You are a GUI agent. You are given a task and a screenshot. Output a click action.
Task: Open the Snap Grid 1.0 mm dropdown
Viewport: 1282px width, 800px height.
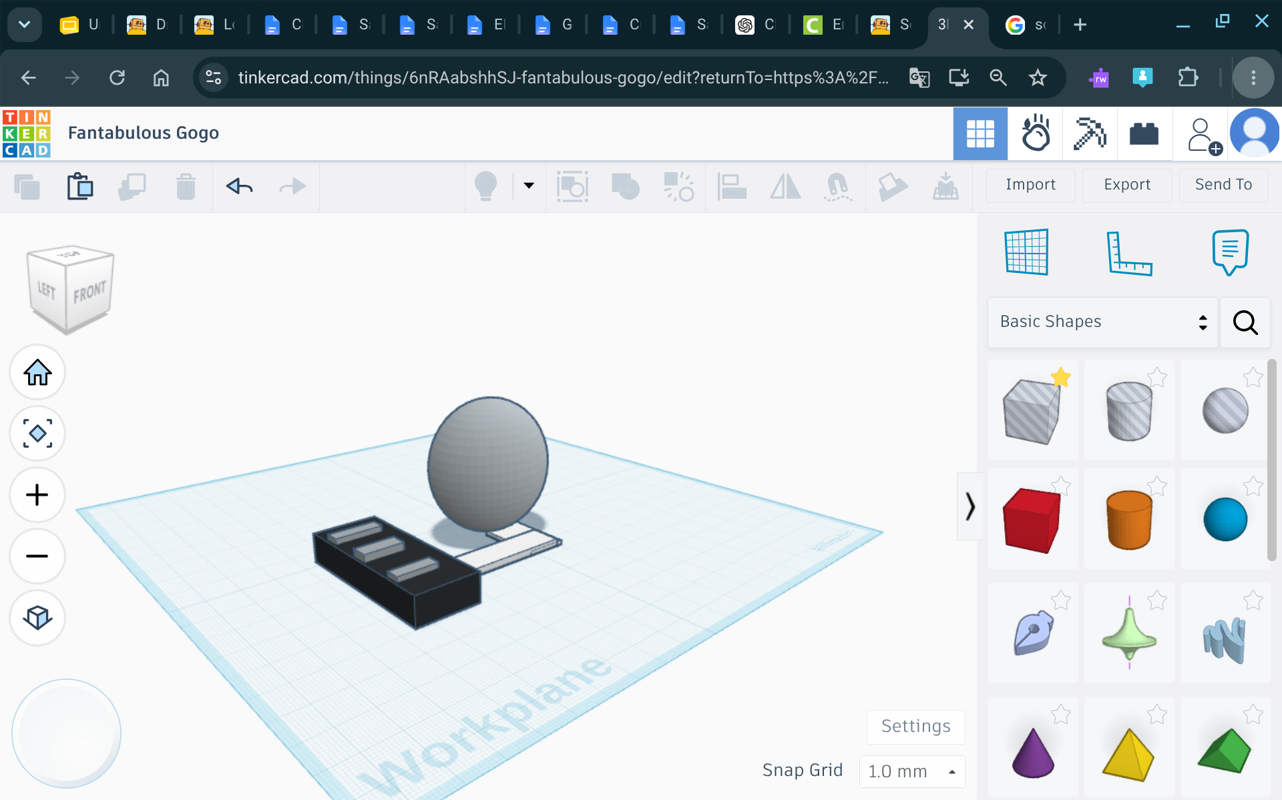pos(912,771)
